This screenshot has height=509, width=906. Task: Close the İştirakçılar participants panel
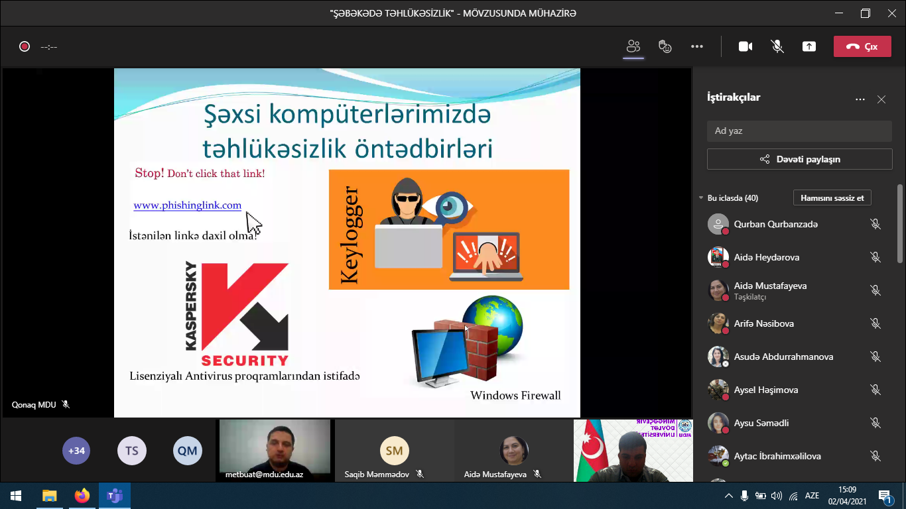click(881, 99)
